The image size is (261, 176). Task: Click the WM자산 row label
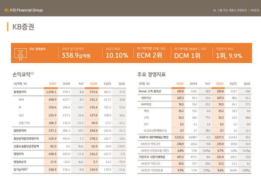point(147,104)
